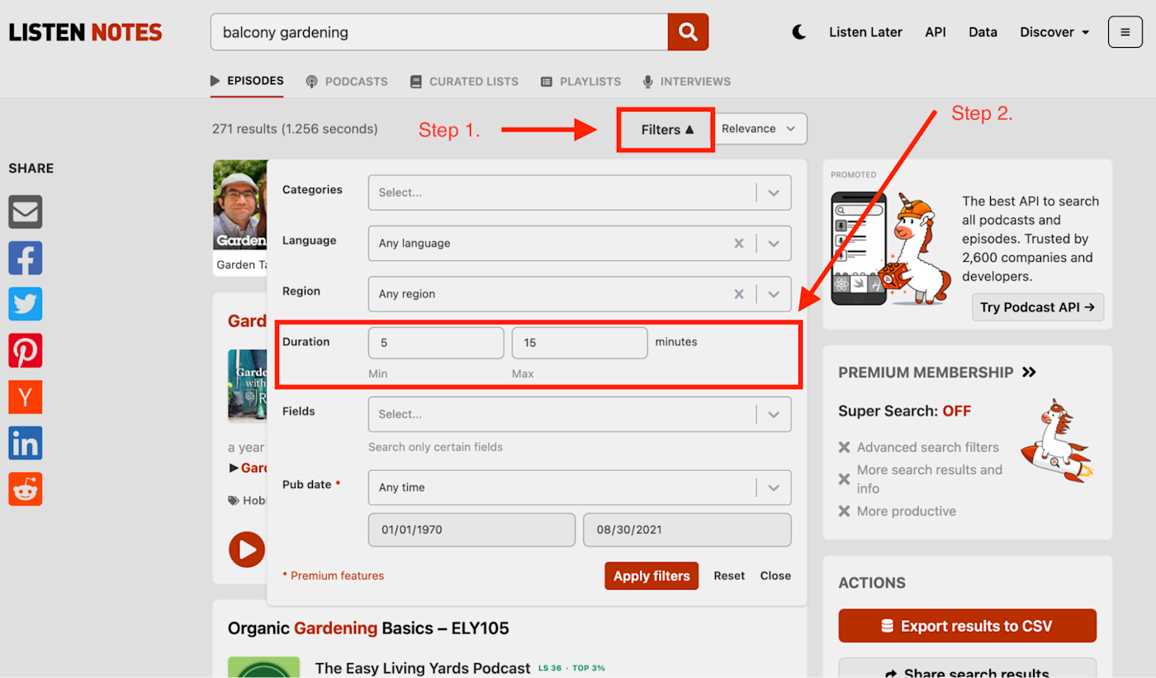Open The Easy Living Yards Podcast link
Viewport: 1156px width, 678px height.
[423, 668]
